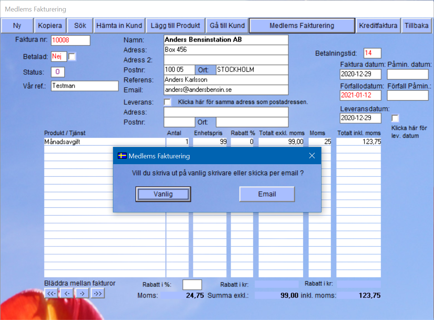Image resolution: width=434 pixels, height=320 pixels.
Task: Click the Vår ref. text field
Action: click(x=84, y=86)
